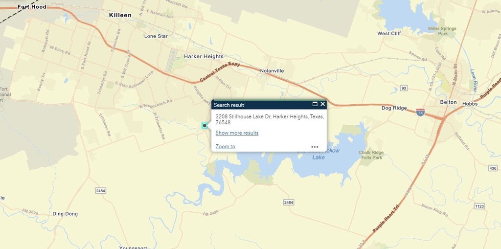
Task: Select the Ding Dong place label
Action: click(65, 214)
